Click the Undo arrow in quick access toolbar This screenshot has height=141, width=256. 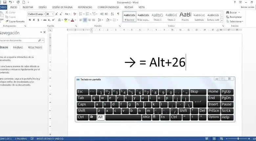(x=11, y=2)
